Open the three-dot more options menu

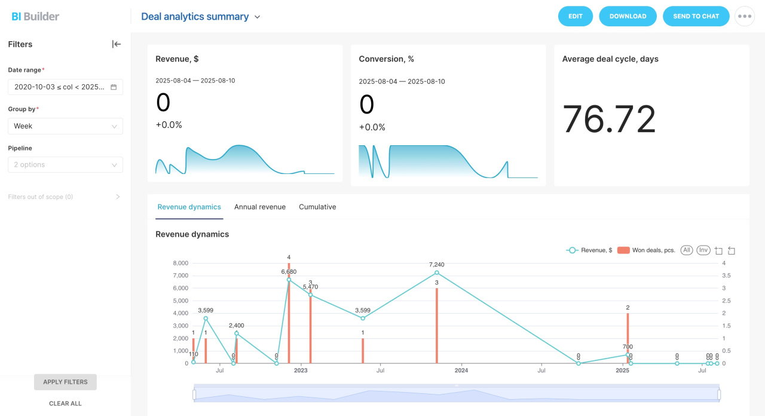(x=745, y=16)
